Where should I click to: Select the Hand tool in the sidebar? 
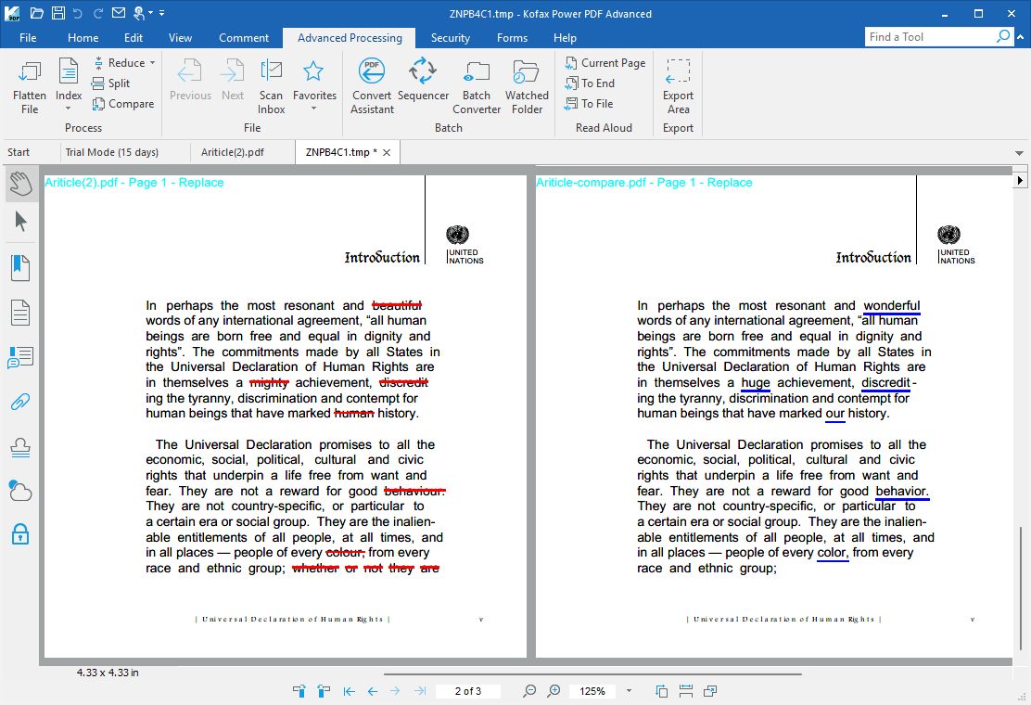pos(19,184)
